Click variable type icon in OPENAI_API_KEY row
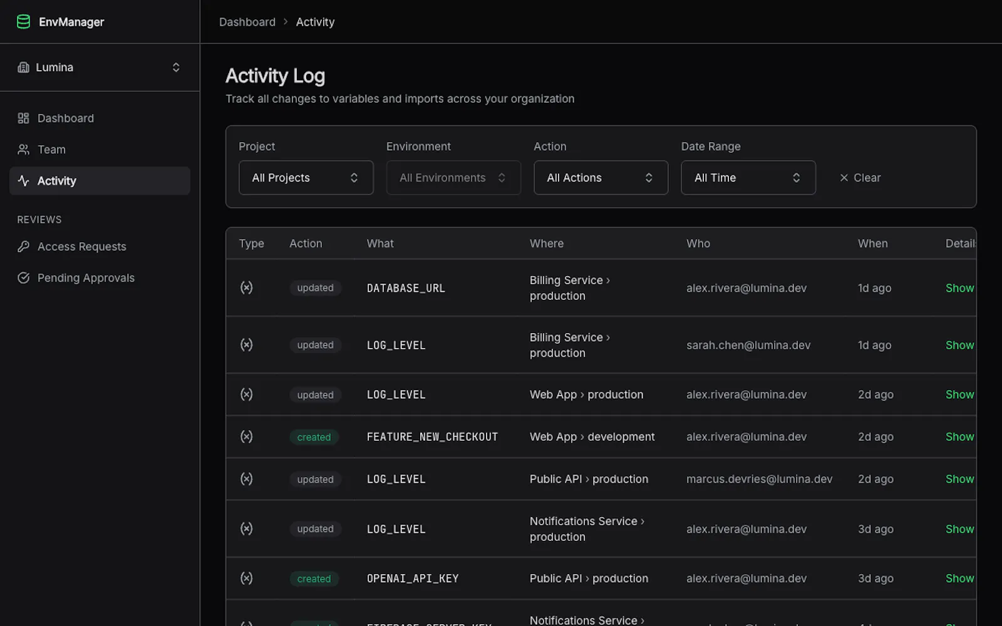This screenshot has height=626, width=1002. pos(247,578)
